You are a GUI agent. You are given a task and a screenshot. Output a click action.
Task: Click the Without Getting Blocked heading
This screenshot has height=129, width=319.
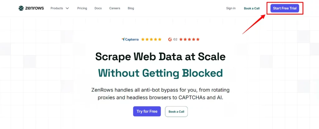pos(160,73)
